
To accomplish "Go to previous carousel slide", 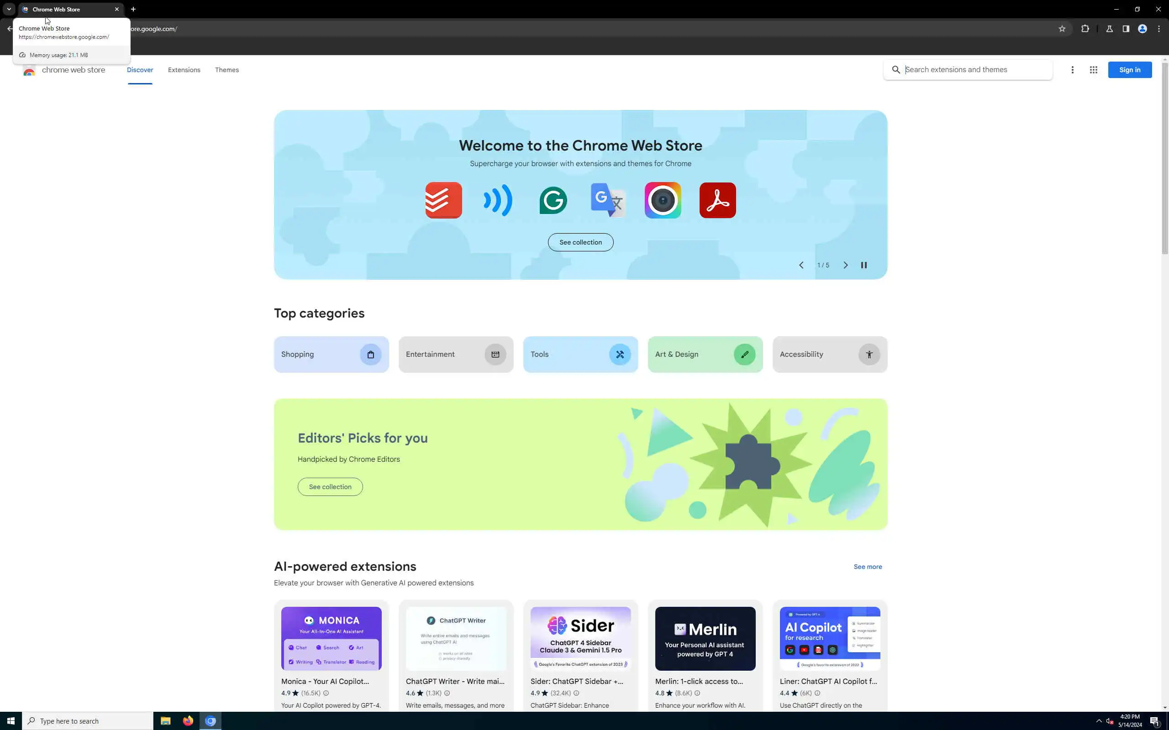I will pos(801,265).
